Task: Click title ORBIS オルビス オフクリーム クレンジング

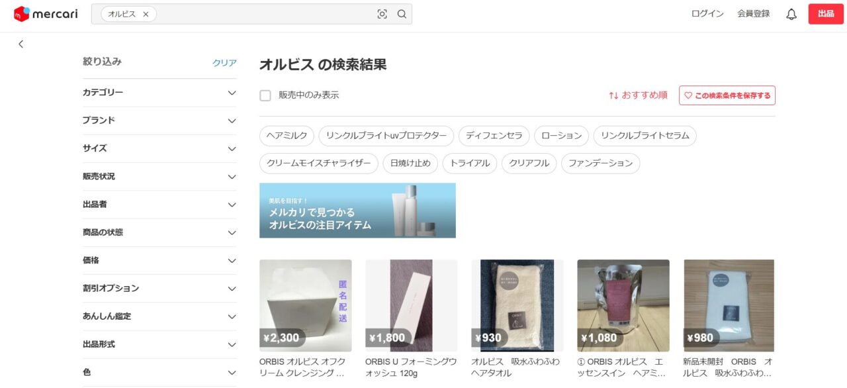Action: [x=302, y=367]
